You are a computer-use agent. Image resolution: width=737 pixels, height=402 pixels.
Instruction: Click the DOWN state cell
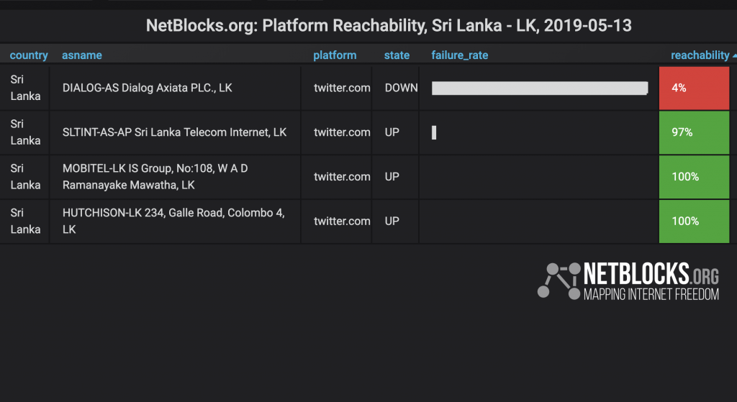click(x=401, y=88)
